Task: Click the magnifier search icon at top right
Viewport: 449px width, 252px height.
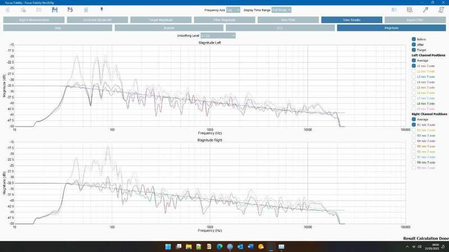Action: click(410, 10)
